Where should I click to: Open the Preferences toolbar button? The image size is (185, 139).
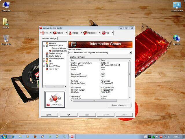[x=90, y=33]
